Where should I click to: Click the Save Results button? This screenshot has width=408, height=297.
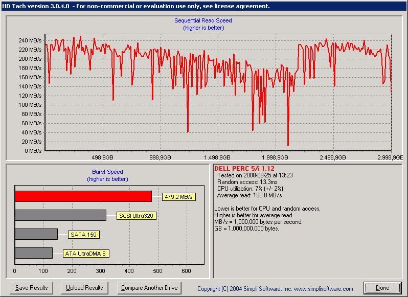(32, 288)
